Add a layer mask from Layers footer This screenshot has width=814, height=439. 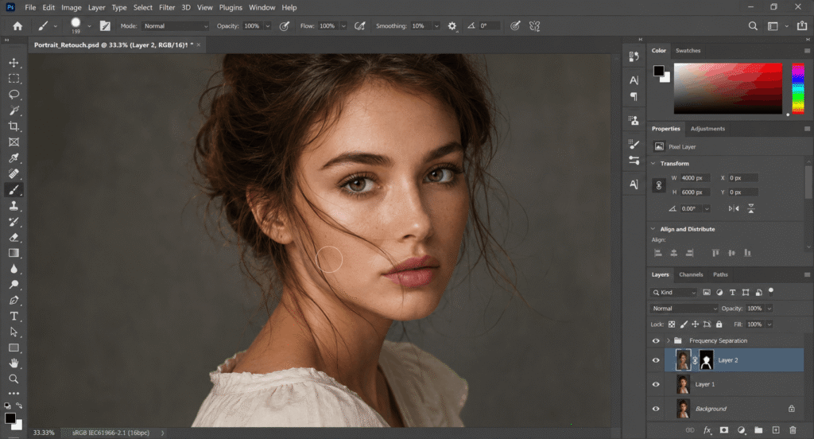(723, 429)
